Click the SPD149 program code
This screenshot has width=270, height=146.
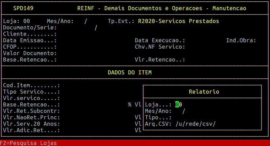pyautogui.click(x=23, y=8)
